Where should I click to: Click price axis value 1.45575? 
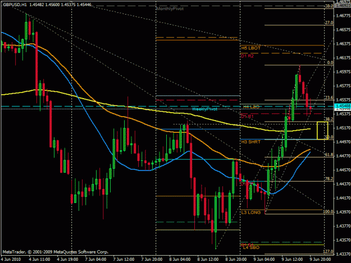(x=343, y=100)
